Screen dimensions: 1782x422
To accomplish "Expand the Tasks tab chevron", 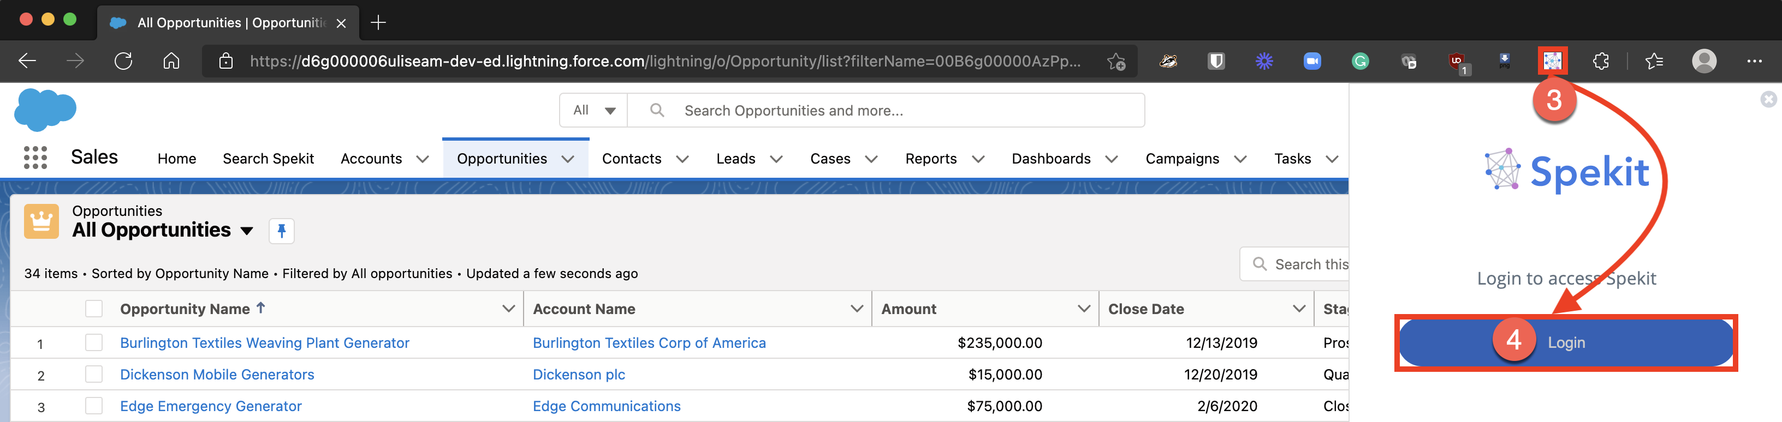I will 1332,159.
